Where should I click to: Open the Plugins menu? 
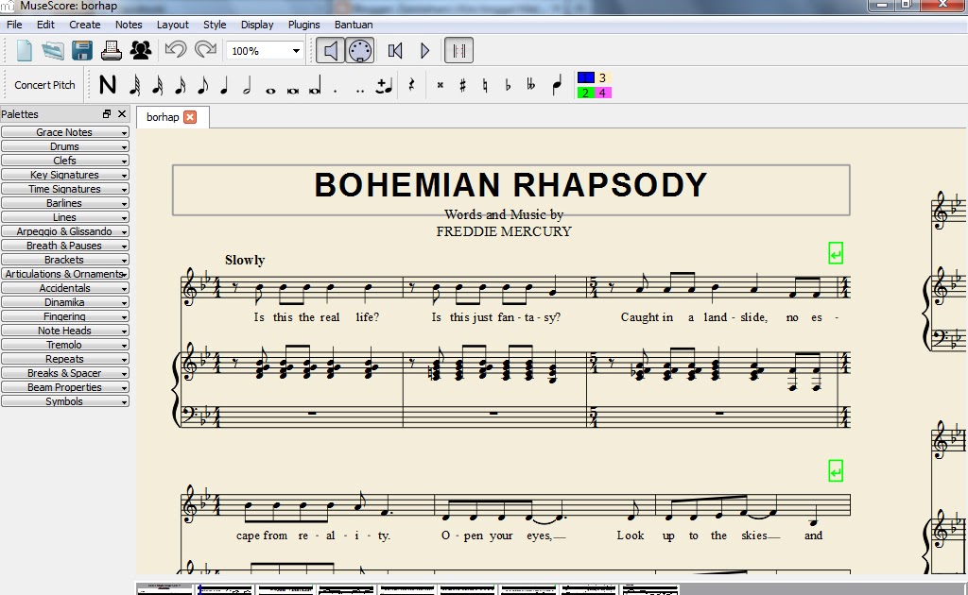tap(303, 25)
